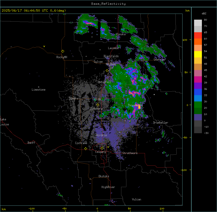217x212 pixels.
Task: Click the Drumheller town label
Action: [161, 123]
